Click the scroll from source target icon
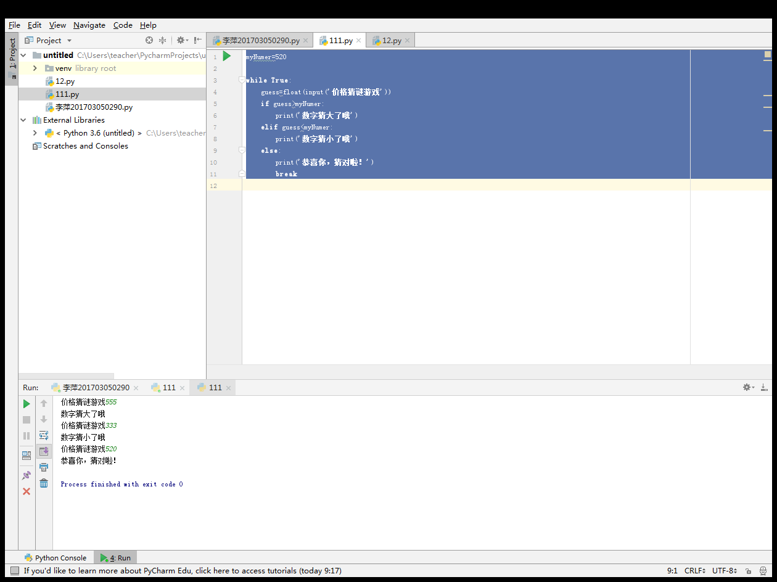Screen dimensions: 777x582 coord(149,41)
